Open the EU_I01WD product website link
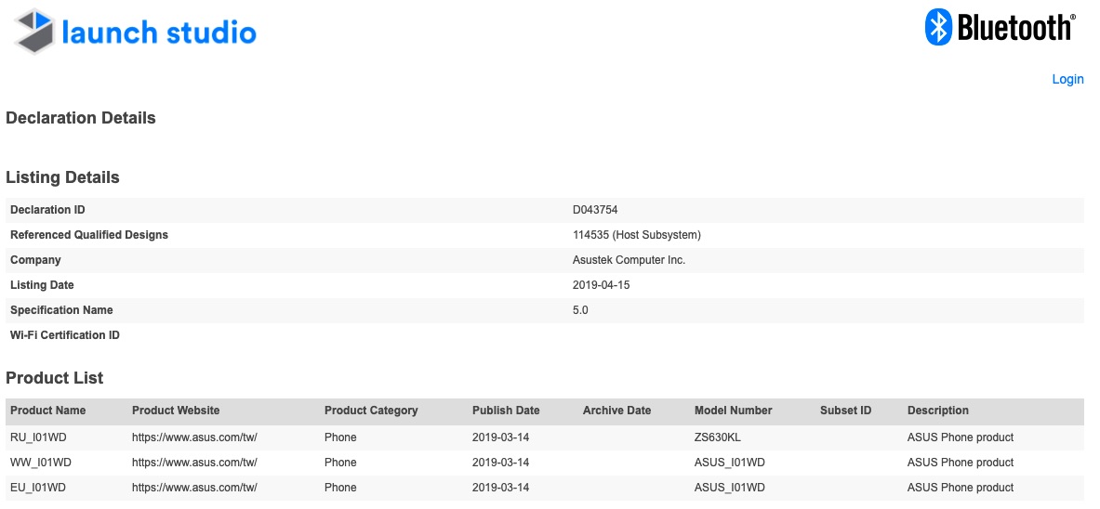The height and width of the screenshot is (509, 1100). [194, 488]
